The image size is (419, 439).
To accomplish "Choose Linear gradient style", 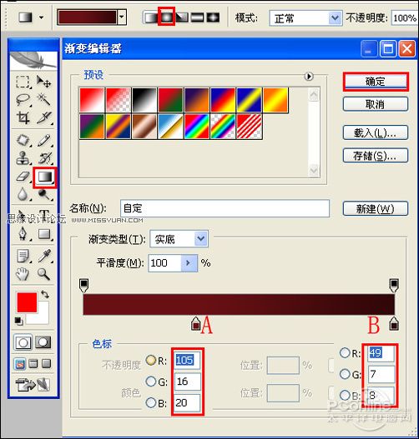I will tap(151, 17).
